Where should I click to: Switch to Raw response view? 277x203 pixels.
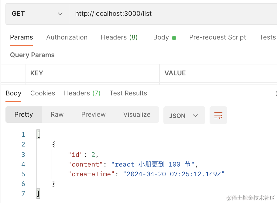click(x=57, y=115)
